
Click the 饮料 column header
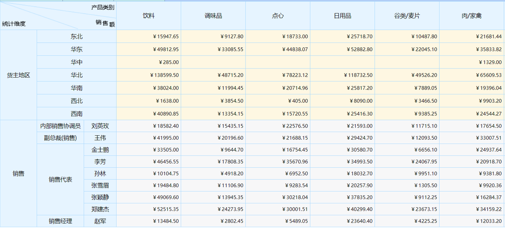click(x=148, y=16)
